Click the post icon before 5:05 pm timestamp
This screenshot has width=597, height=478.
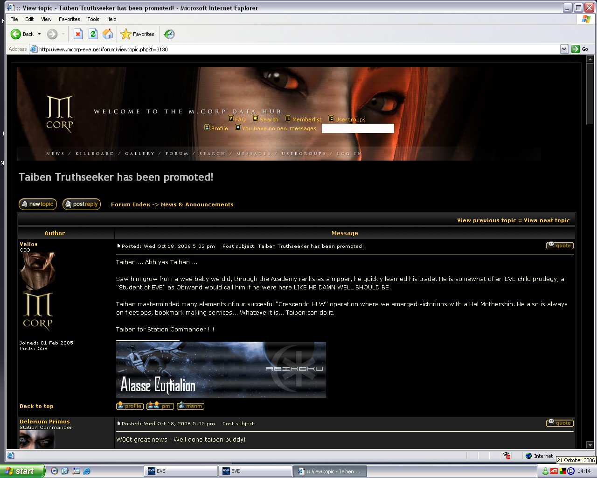[x=118, y=423]
